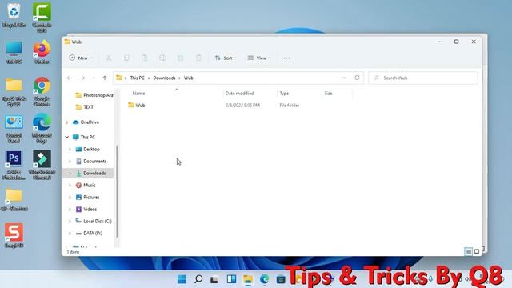Sort by Name column header

[138, 94]
